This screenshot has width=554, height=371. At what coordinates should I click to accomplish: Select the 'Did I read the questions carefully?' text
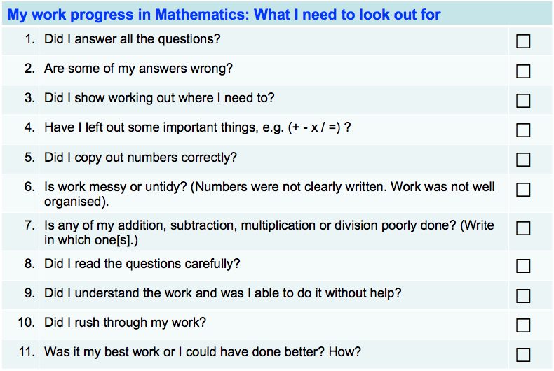[142, 264]
